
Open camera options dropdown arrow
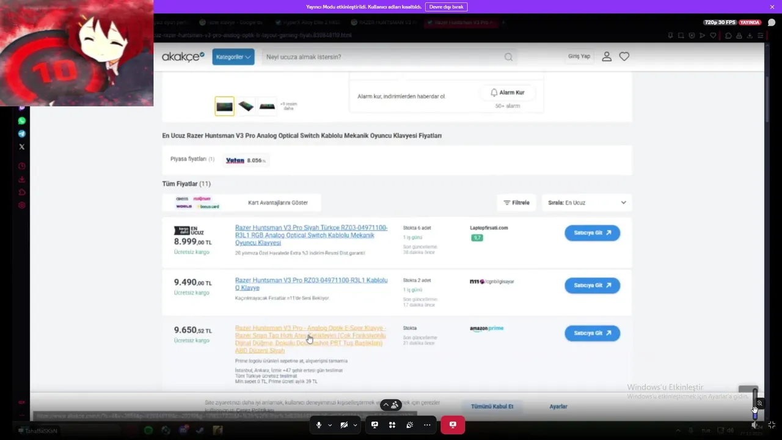tap(355, 425)
